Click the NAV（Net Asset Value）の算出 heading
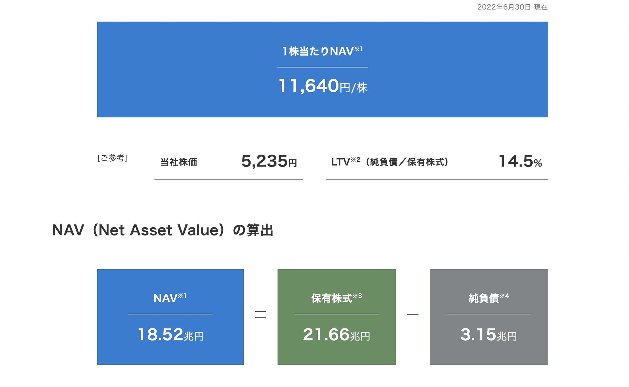This screenshot has width=629, height=387. (x=163, y=230)
